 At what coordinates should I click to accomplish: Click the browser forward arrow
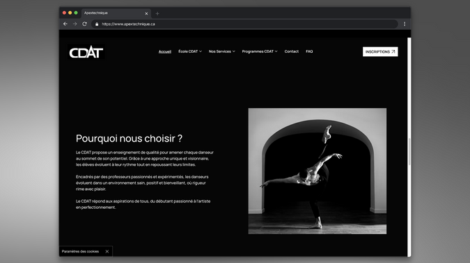coord(75,24)
